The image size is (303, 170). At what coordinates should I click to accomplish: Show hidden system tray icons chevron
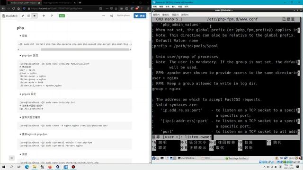pos(264,167)
